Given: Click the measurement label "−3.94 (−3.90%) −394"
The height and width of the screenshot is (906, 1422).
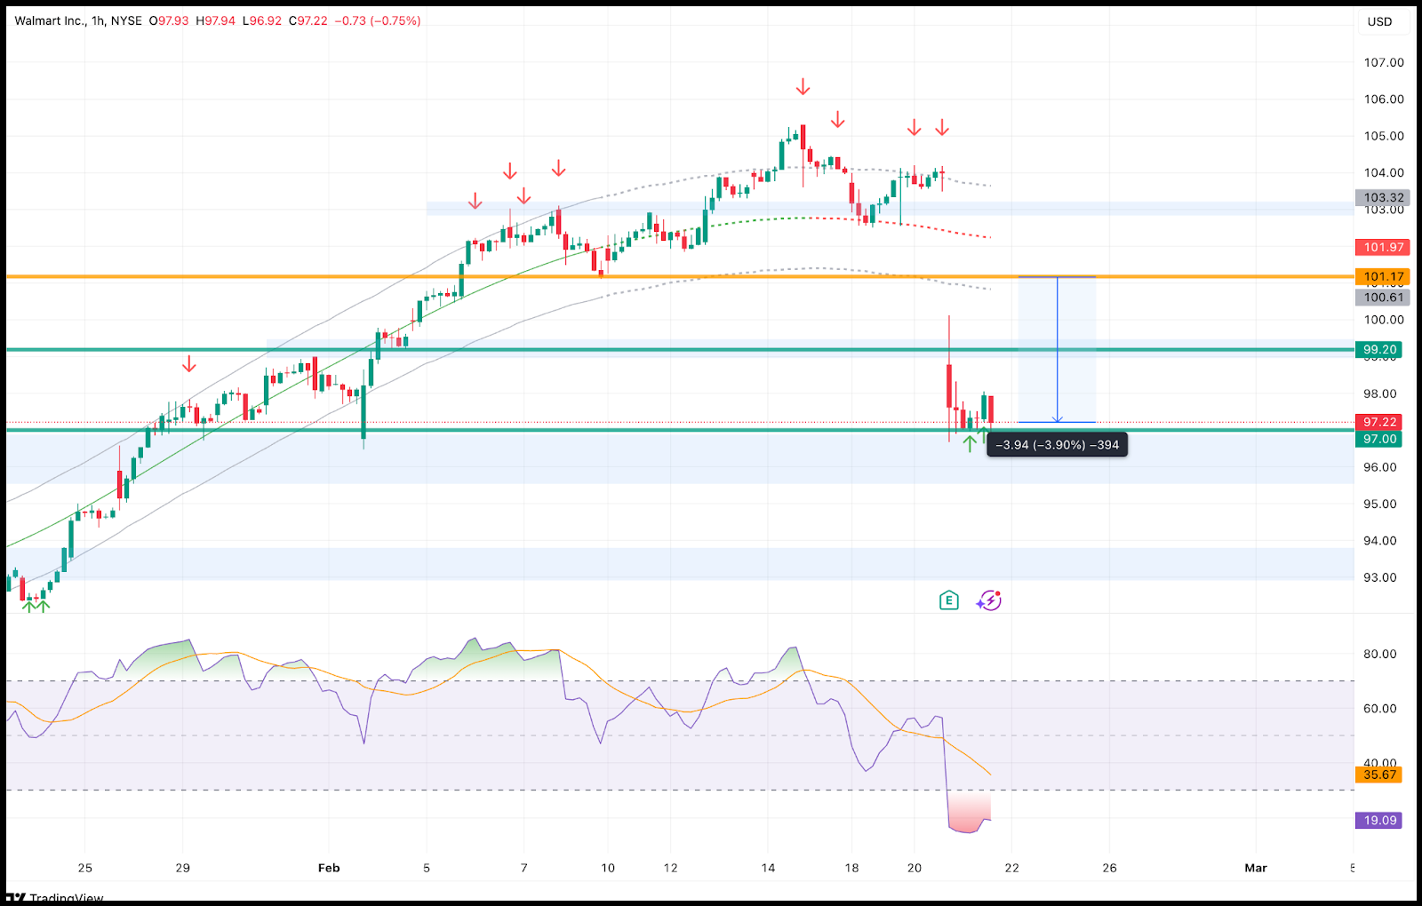Looking at the screenshot, I should click(1058, 445).
